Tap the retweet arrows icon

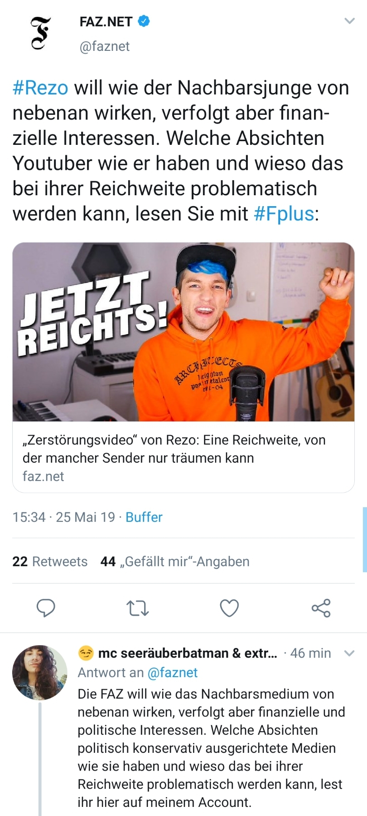click(137, 608)
